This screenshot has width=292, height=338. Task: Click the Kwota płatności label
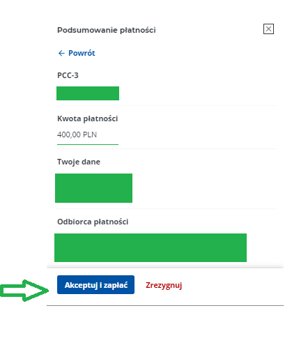(x=87, y=118)
